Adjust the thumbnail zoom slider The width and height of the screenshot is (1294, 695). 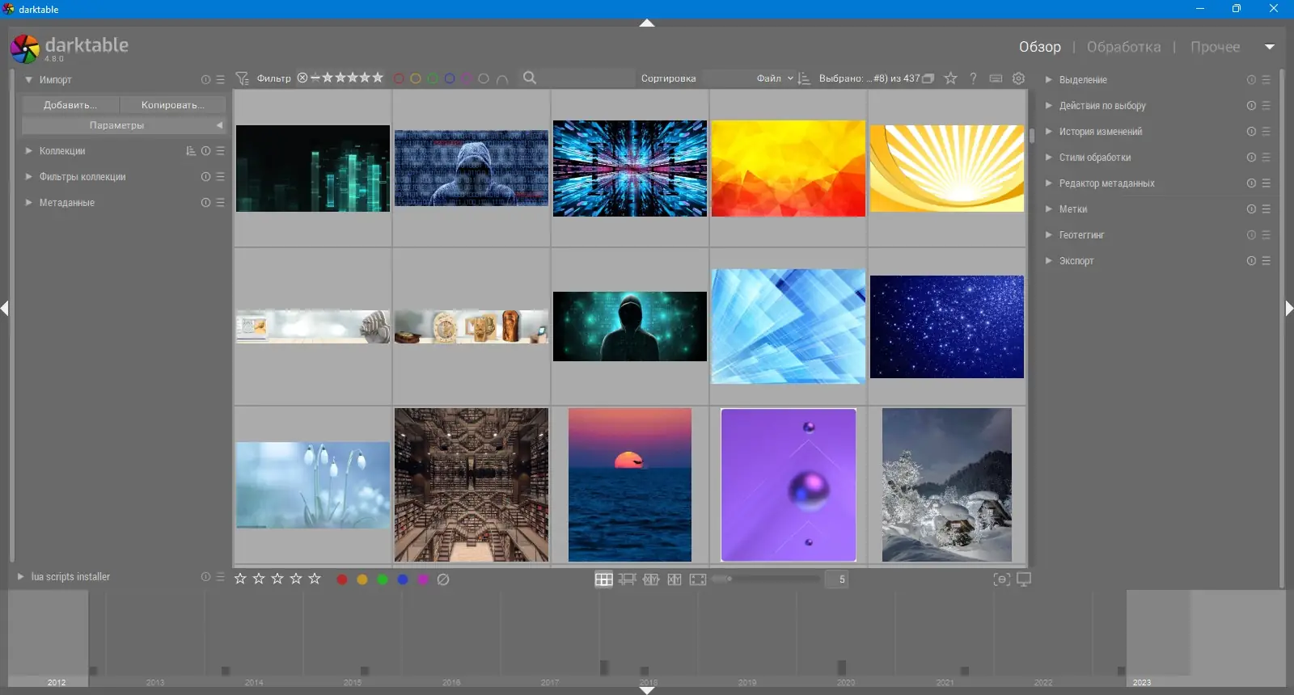pos(766,579)
